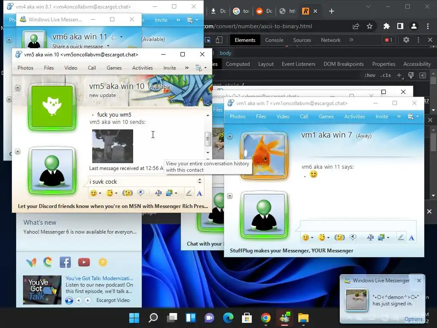The height and width of the screenshot is (328, 437).
Task: Change font with A icon in vm1 chat
Action: (412, 237)
